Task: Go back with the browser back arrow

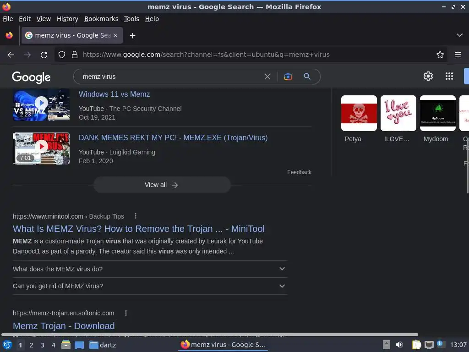Action: [x=11, y=55]
